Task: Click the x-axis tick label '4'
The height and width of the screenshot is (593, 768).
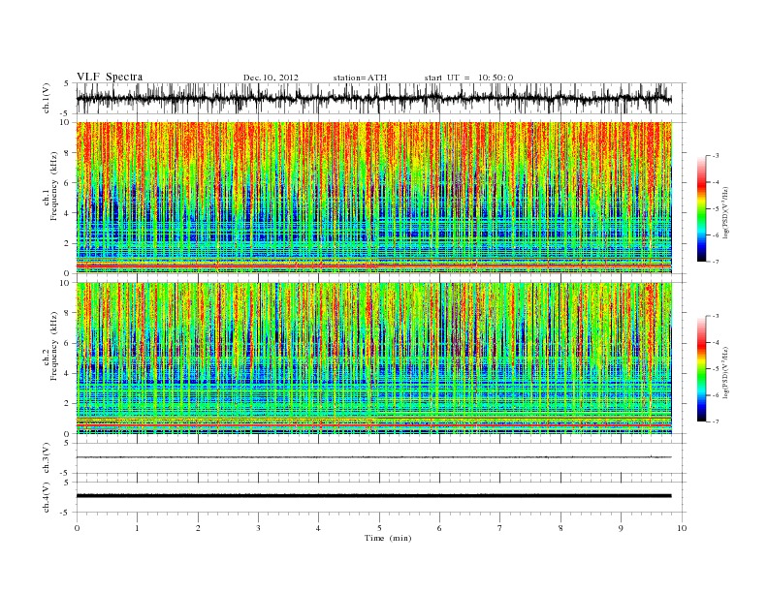Action: pyautogui.click(x=318, y=528)
